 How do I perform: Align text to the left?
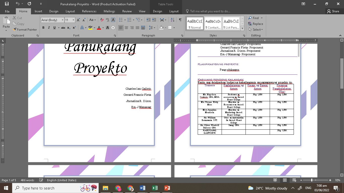121,28
